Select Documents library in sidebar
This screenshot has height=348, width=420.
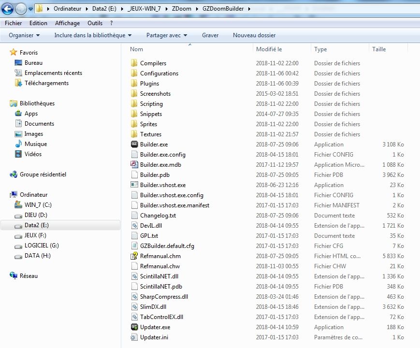click(39, 124)
